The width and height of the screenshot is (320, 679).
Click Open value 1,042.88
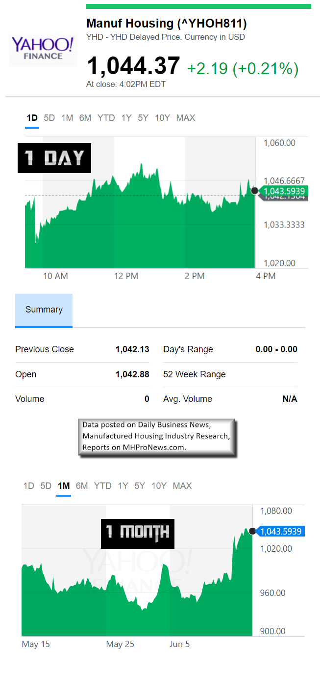click(132, 374)
